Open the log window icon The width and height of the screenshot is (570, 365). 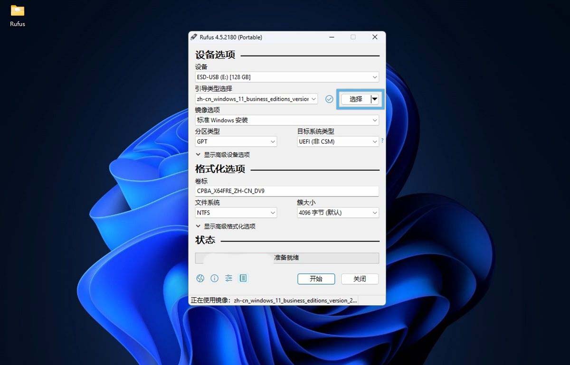click(x=243, y=278)
